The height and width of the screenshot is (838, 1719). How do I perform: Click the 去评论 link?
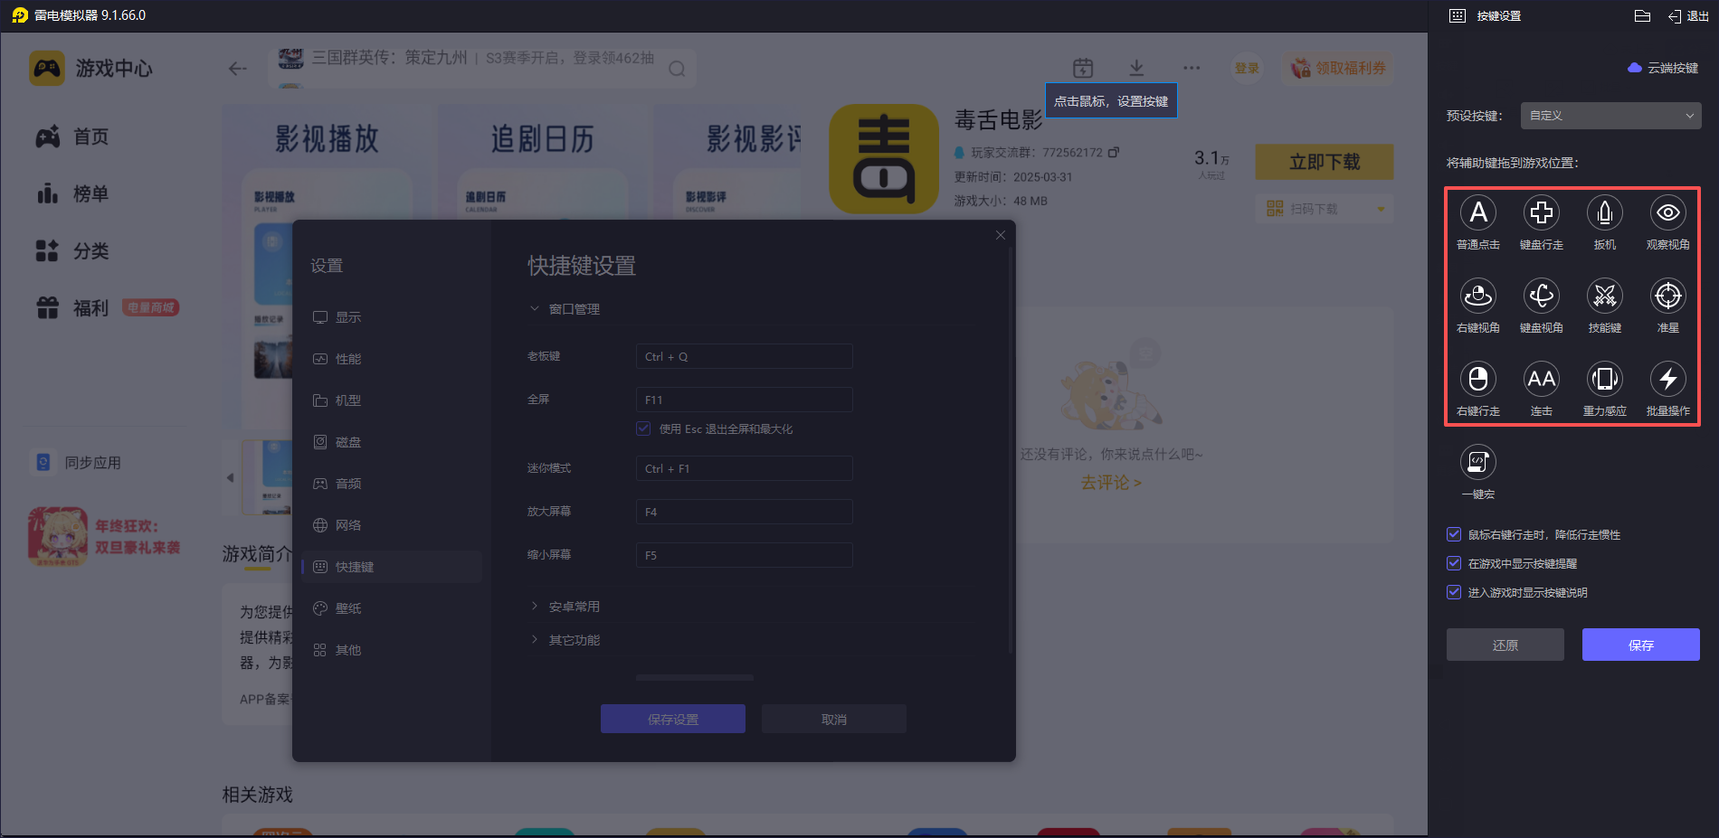coord(1111,483)
